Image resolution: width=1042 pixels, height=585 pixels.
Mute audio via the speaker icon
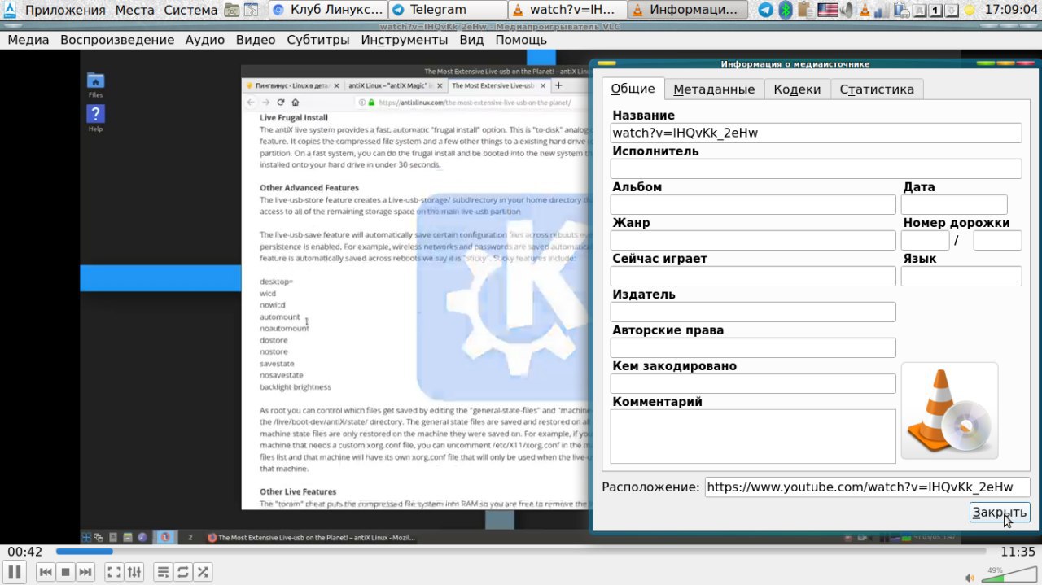969,577
